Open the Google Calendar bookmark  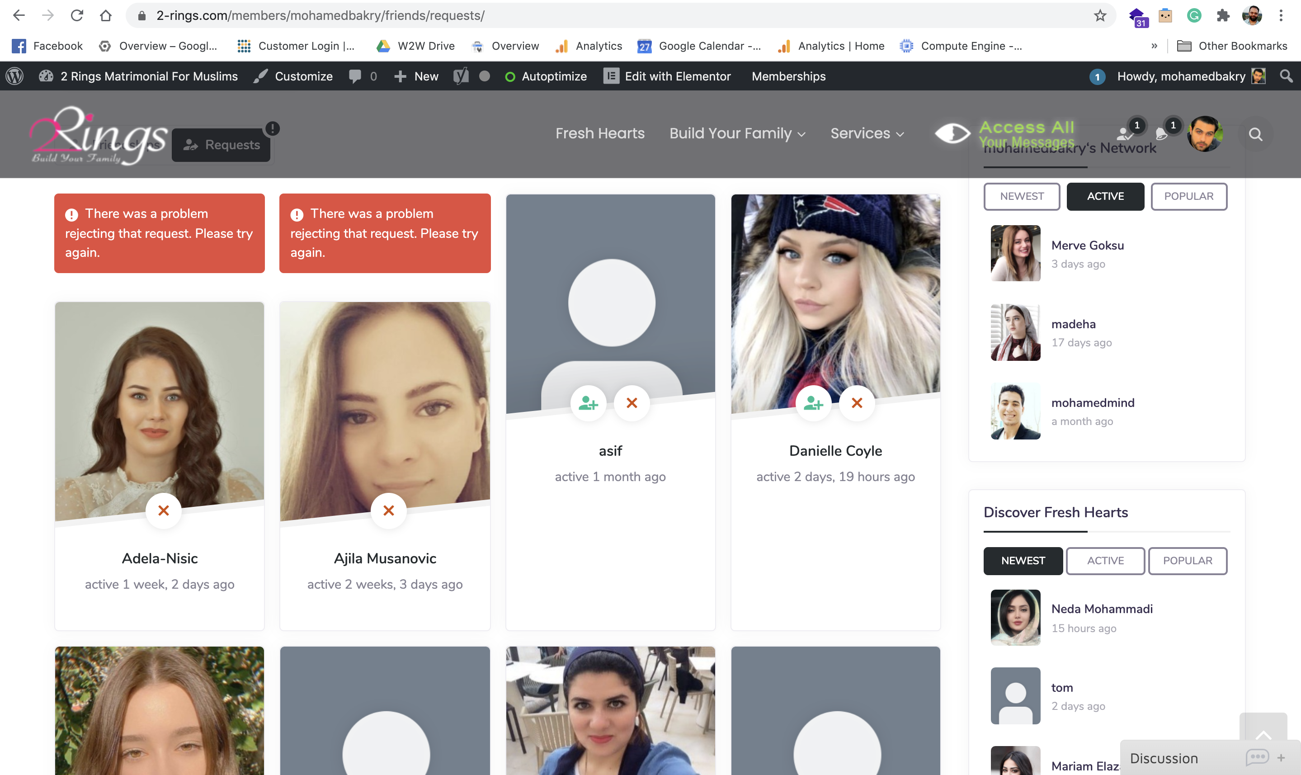point(699,46)
